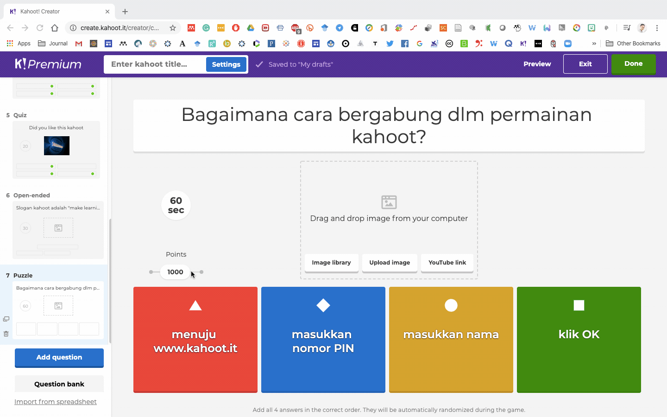Click the circle shape on the yellow answer
This screenshot has height=417, width=667.
[x=451, y=305]
